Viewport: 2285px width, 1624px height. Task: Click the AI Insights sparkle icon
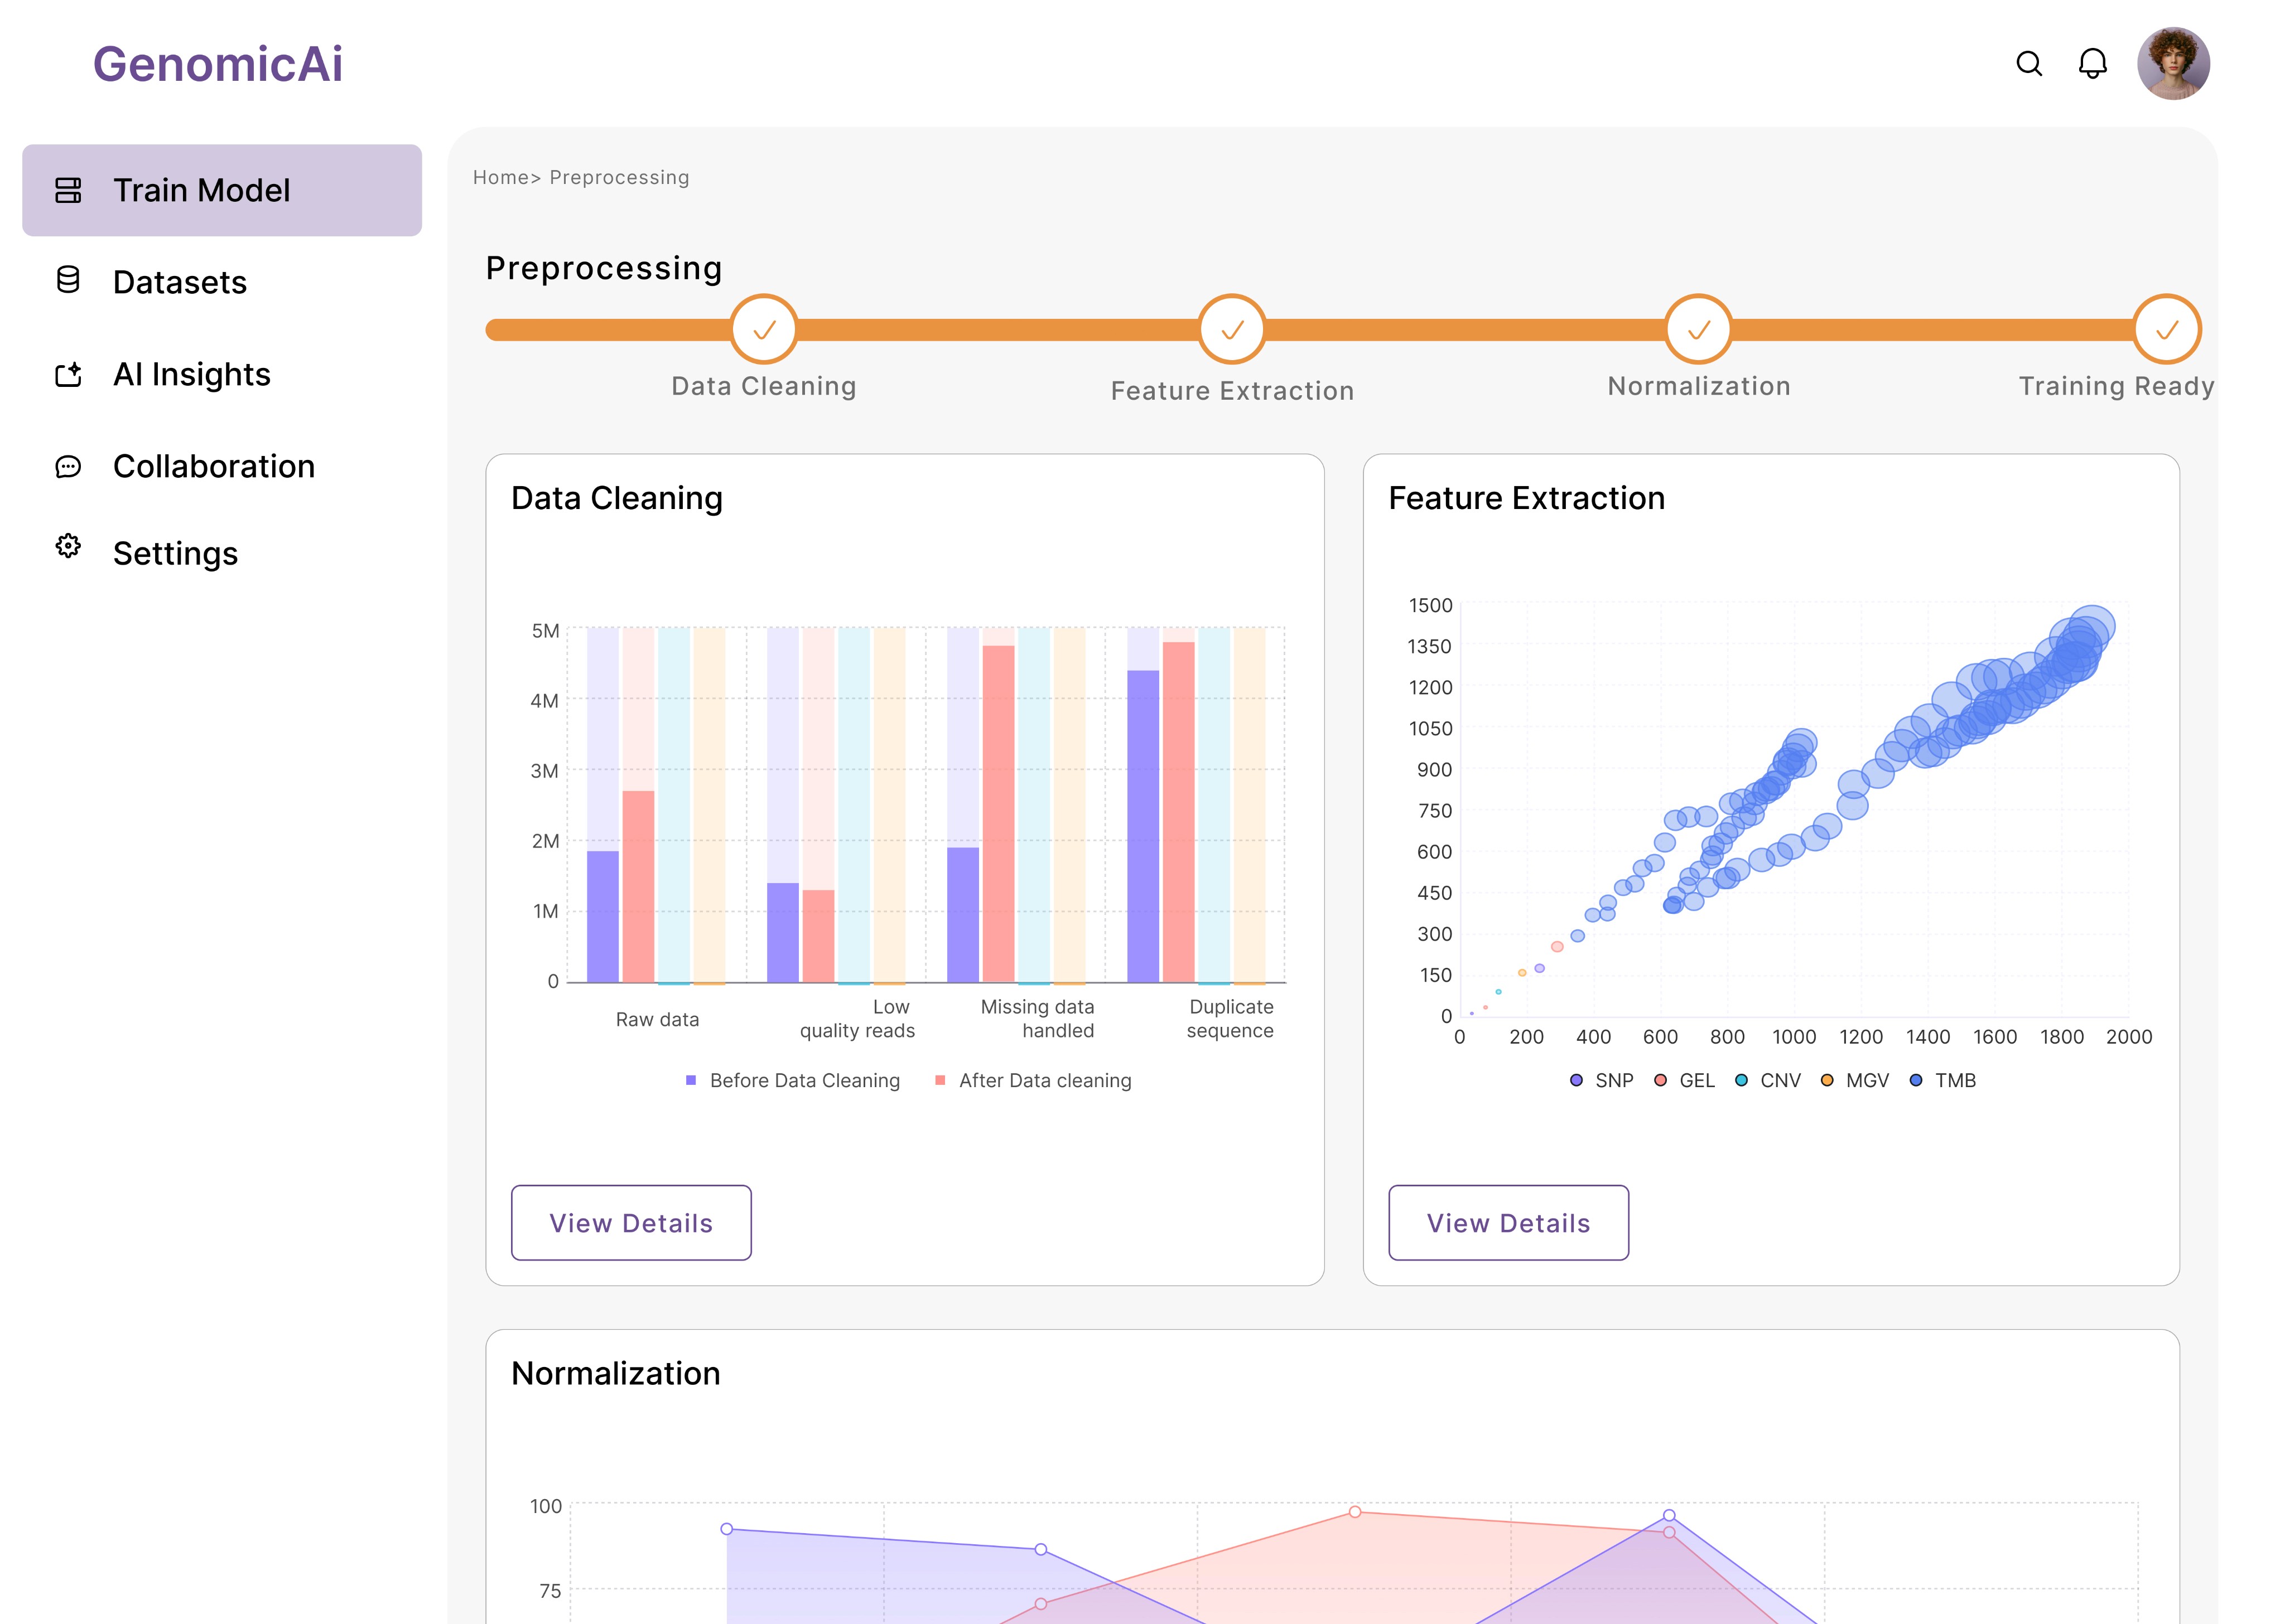click(x=68, y=374)
